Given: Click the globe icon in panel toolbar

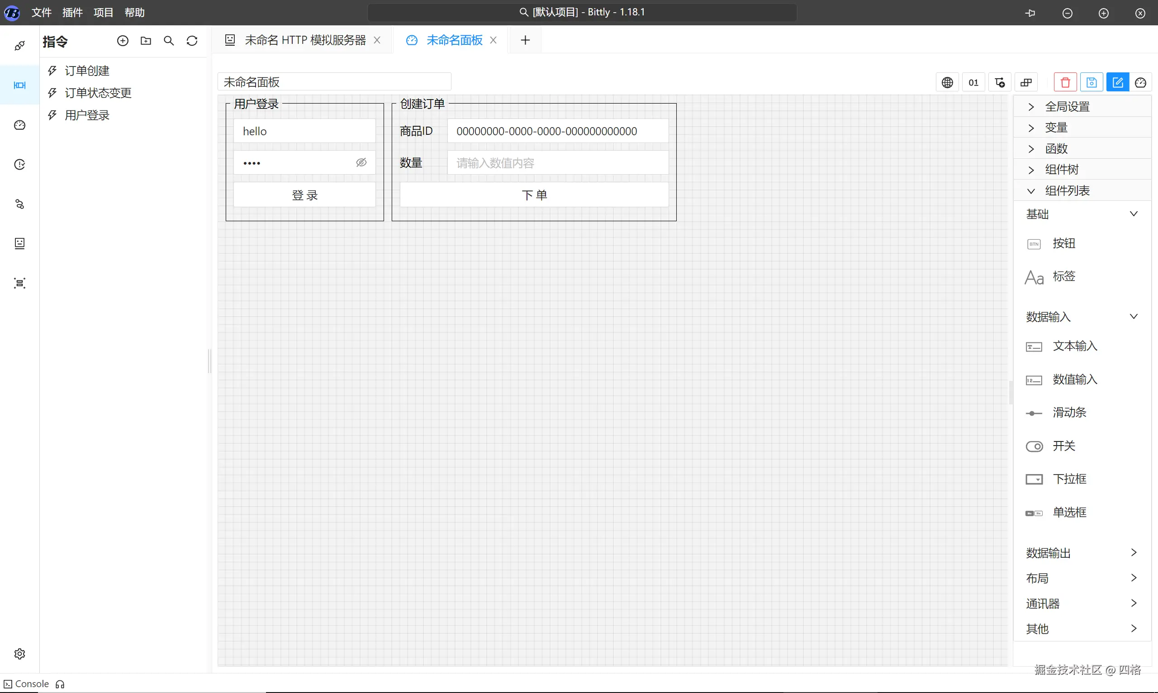Looking at the screenshot, I should point(947,83).
